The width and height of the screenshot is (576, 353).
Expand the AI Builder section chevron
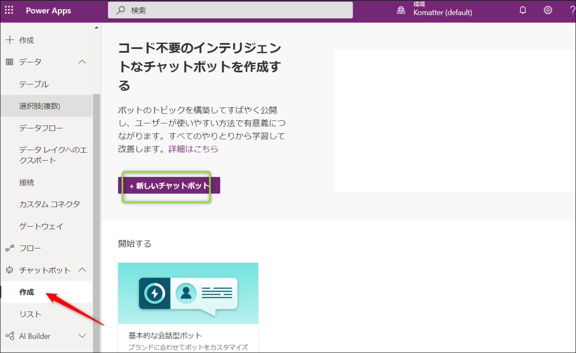(82, 336)
